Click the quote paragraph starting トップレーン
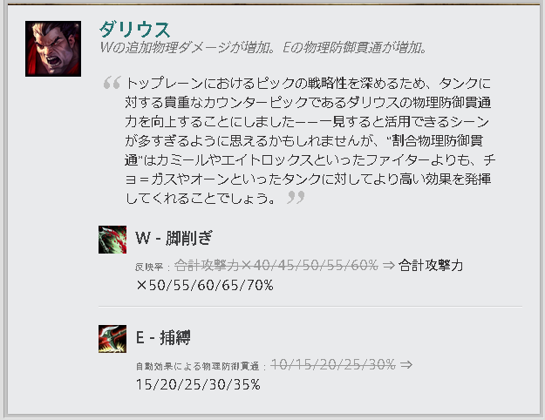This screenshot has width=545, height=420. coord(310,140)
